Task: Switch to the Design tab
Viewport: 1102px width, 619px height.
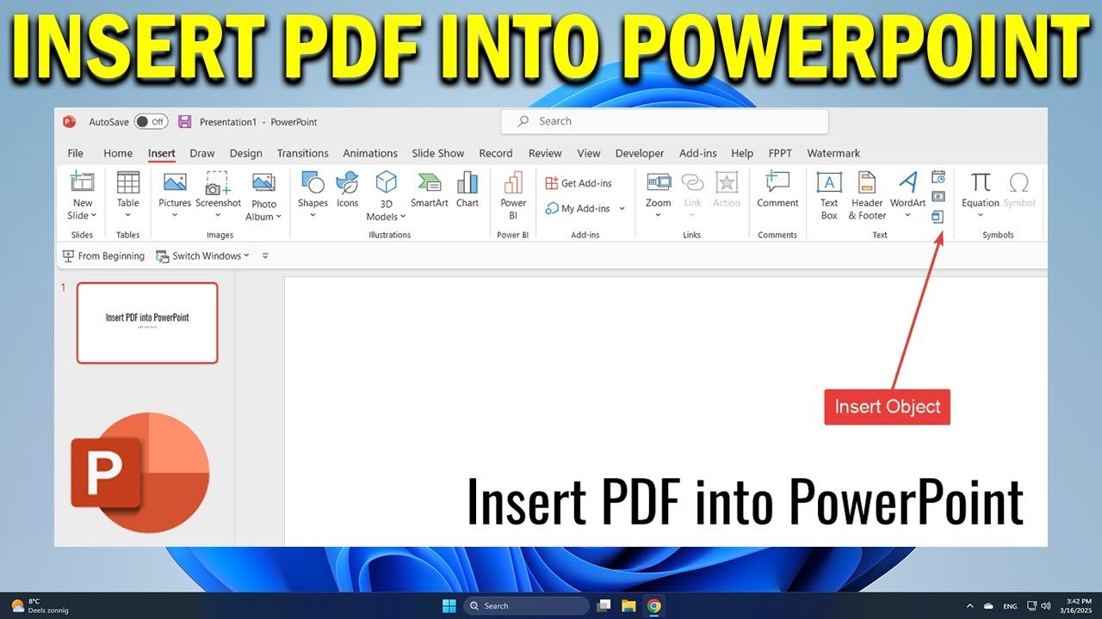Action: [x=245, y=153]
